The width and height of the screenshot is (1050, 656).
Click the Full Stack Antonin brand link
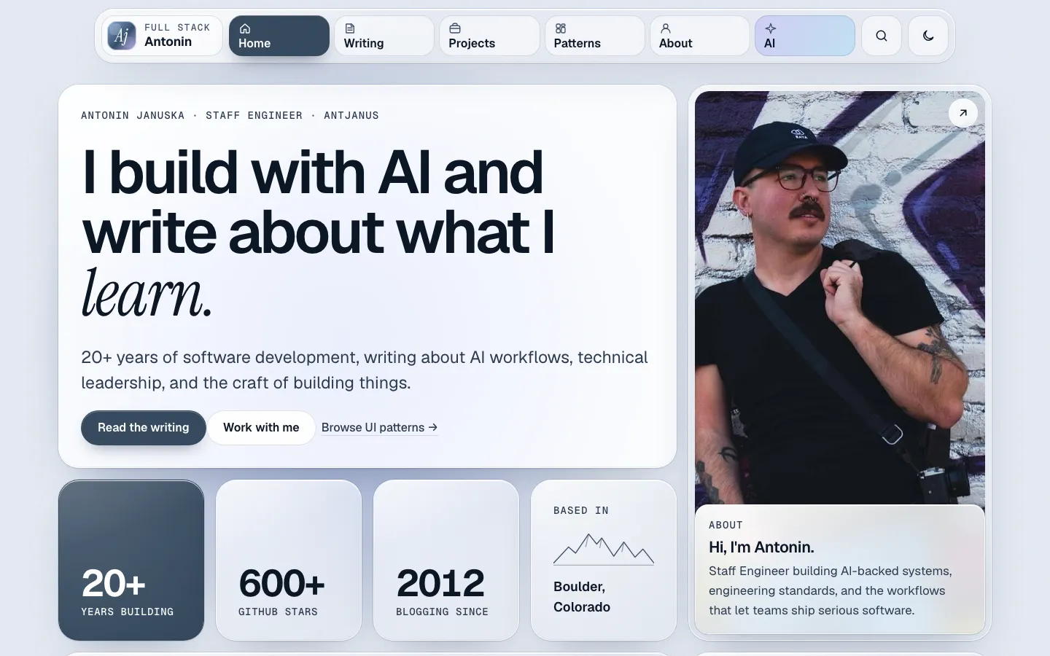coord(162,36)
